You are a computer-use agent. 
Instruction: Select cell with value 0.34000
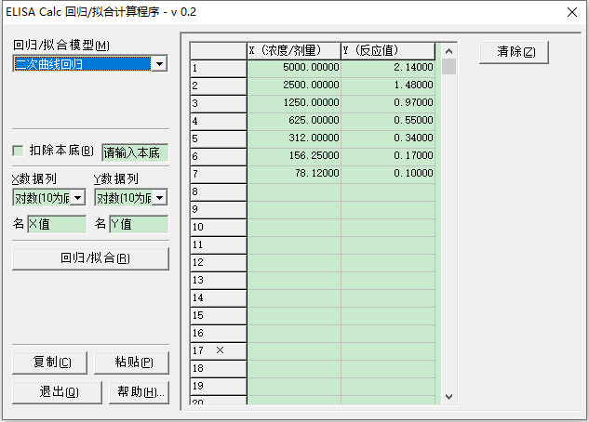click(388, 138)
